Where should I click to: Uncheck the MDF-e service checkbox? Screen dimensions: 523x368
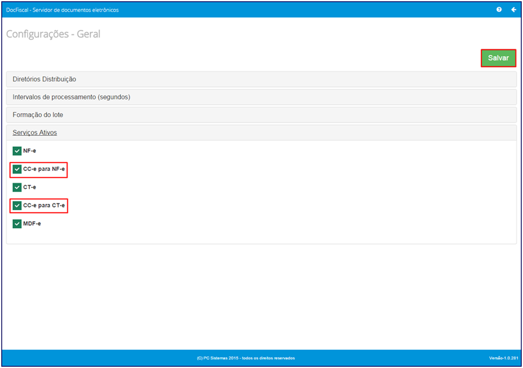[17, 224]
